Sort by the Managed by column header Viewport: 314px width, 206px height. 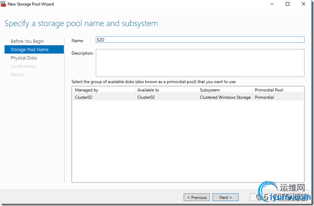pyautogui.click(x=104, y=90)
